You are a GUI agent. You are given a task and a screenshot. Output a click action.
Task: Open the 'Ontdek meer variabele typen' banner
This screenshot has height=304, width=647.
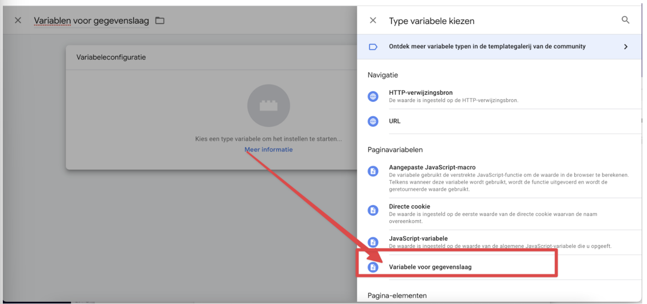487,47
